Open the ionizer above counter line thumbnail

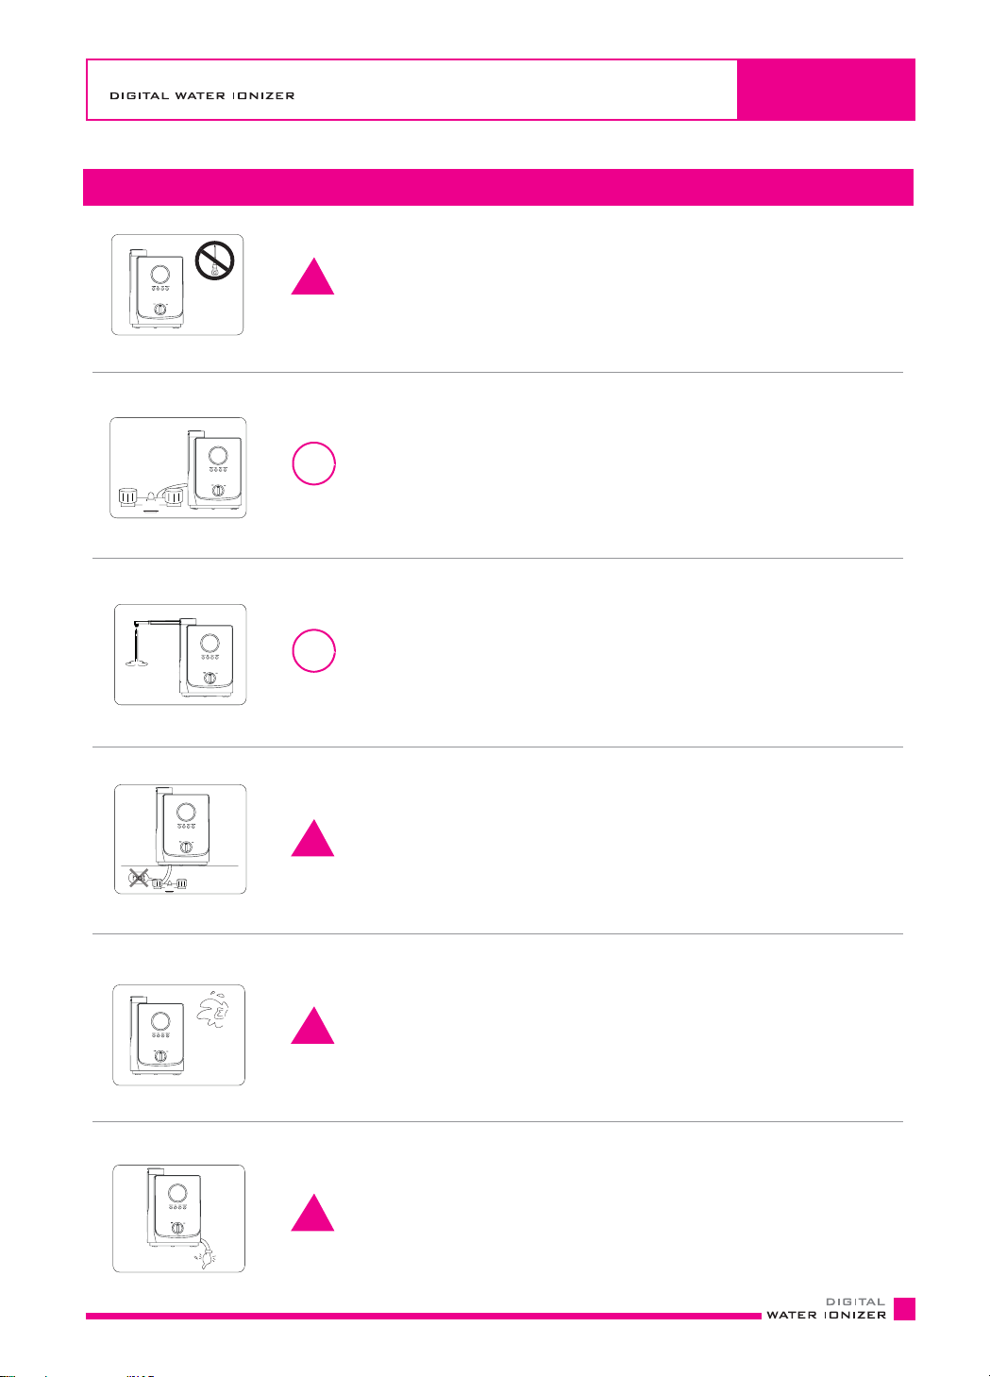[x=180, y=839]
